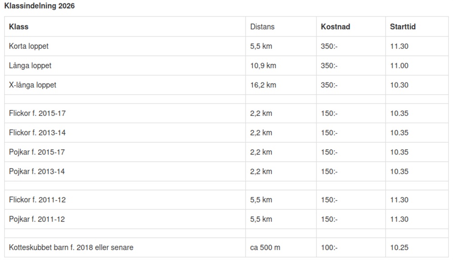This screenshot has height=260, width=453.
Task: Select the X-långa loppet class cell
Action: (33, 85)
